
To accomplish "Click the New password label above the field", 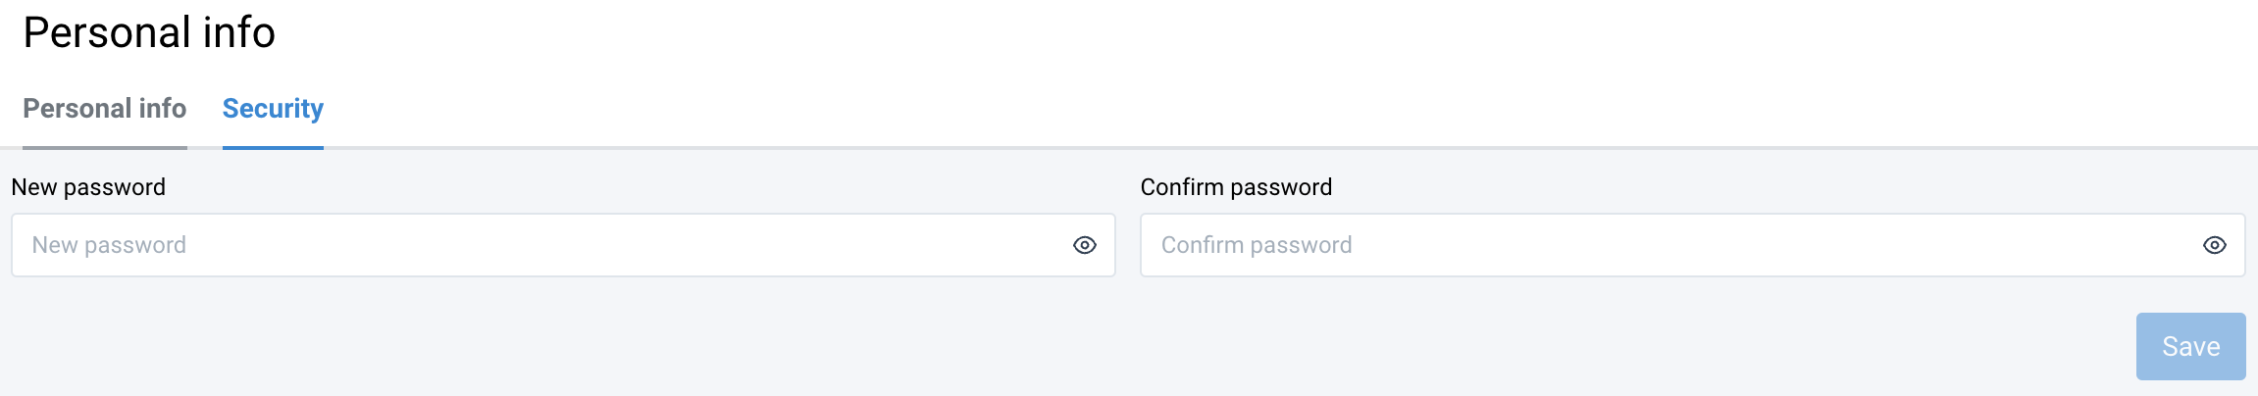I will tap(88, 187).
